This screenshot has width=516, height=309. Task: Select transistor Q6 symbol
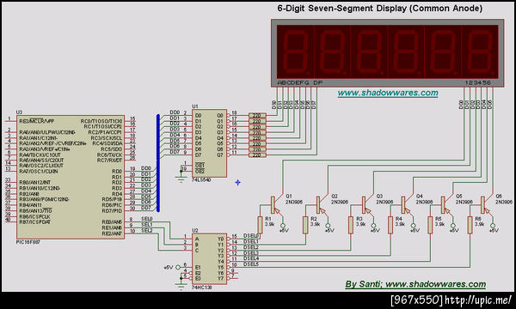coord(486,206)
